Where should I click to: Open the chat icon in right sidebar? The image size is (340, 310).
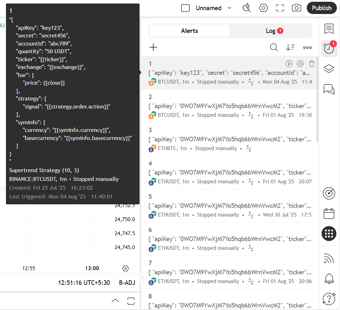tap(329, 89)
